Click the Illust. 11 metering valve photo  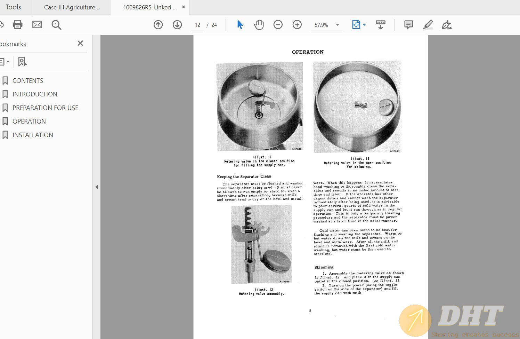pos(260,107)
